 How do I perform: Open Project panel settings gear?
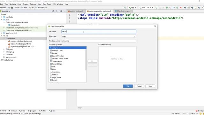pos(61,11)
